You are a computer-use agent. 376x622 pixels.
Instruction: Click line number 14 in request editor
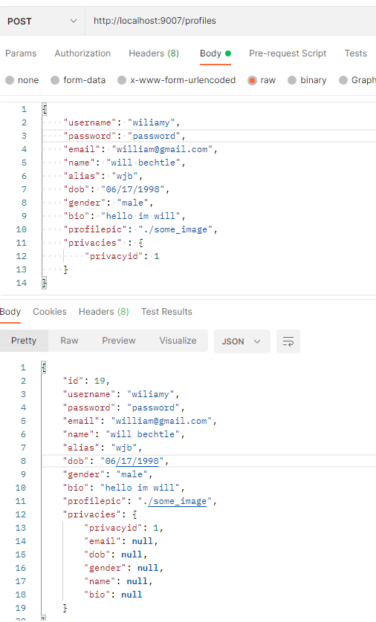click(22, 284)
